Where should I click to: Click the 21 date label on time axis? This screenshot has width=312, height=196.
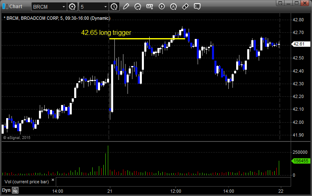110,191
